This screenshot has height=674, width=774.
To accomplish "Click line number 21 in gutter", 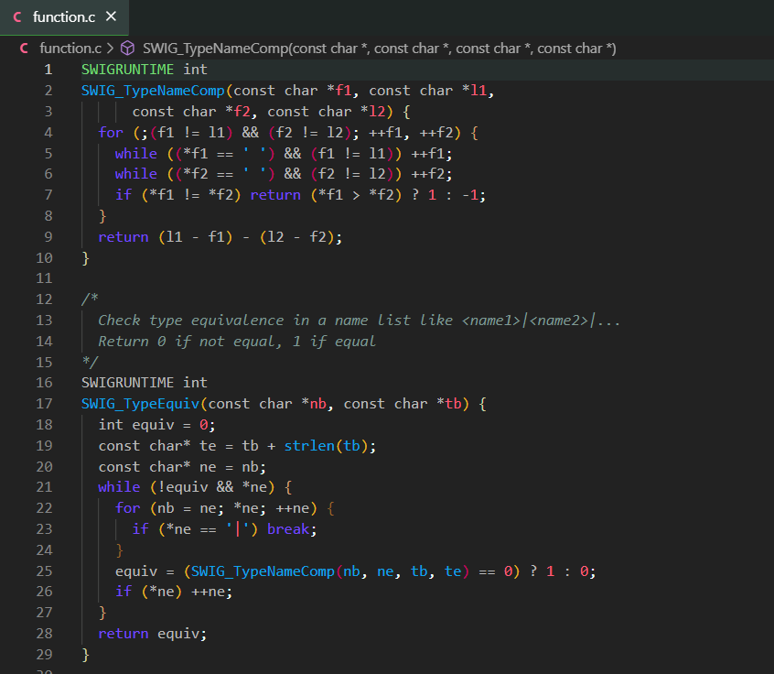I will tap(44, 487).
